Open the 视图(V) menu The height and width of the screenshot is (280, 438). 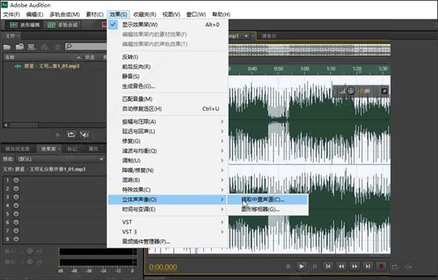[172, 15]
